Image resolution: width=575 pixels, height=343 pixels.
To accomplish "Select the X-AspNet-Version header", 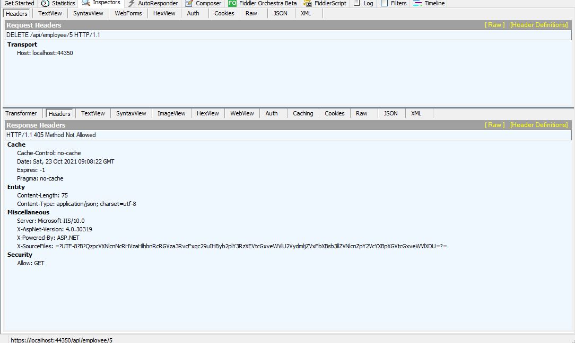I will click(54, 229).
